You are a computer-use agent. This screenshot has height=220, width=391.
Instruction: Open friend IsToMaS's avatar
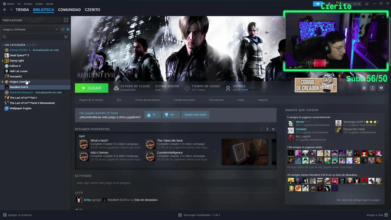291,130
